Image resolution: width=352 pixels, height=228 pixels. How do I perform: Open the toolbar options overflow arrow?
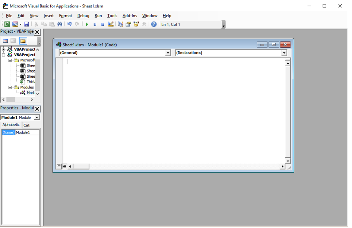(223, 25)
